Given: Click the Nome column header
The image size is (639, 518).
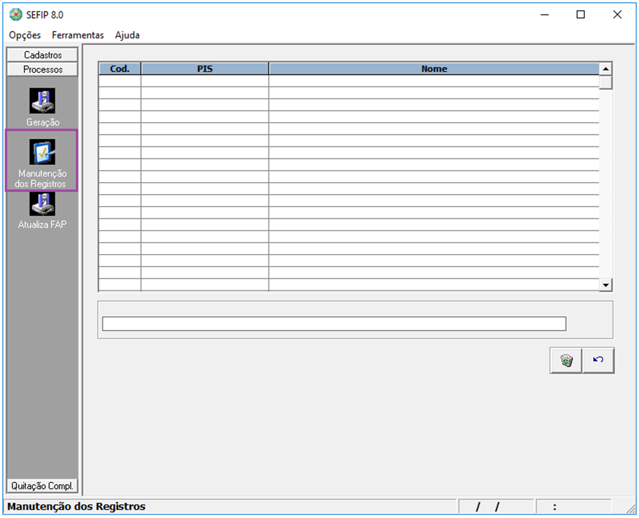Looking at the screenshot, I should click(x=434, y=69).
